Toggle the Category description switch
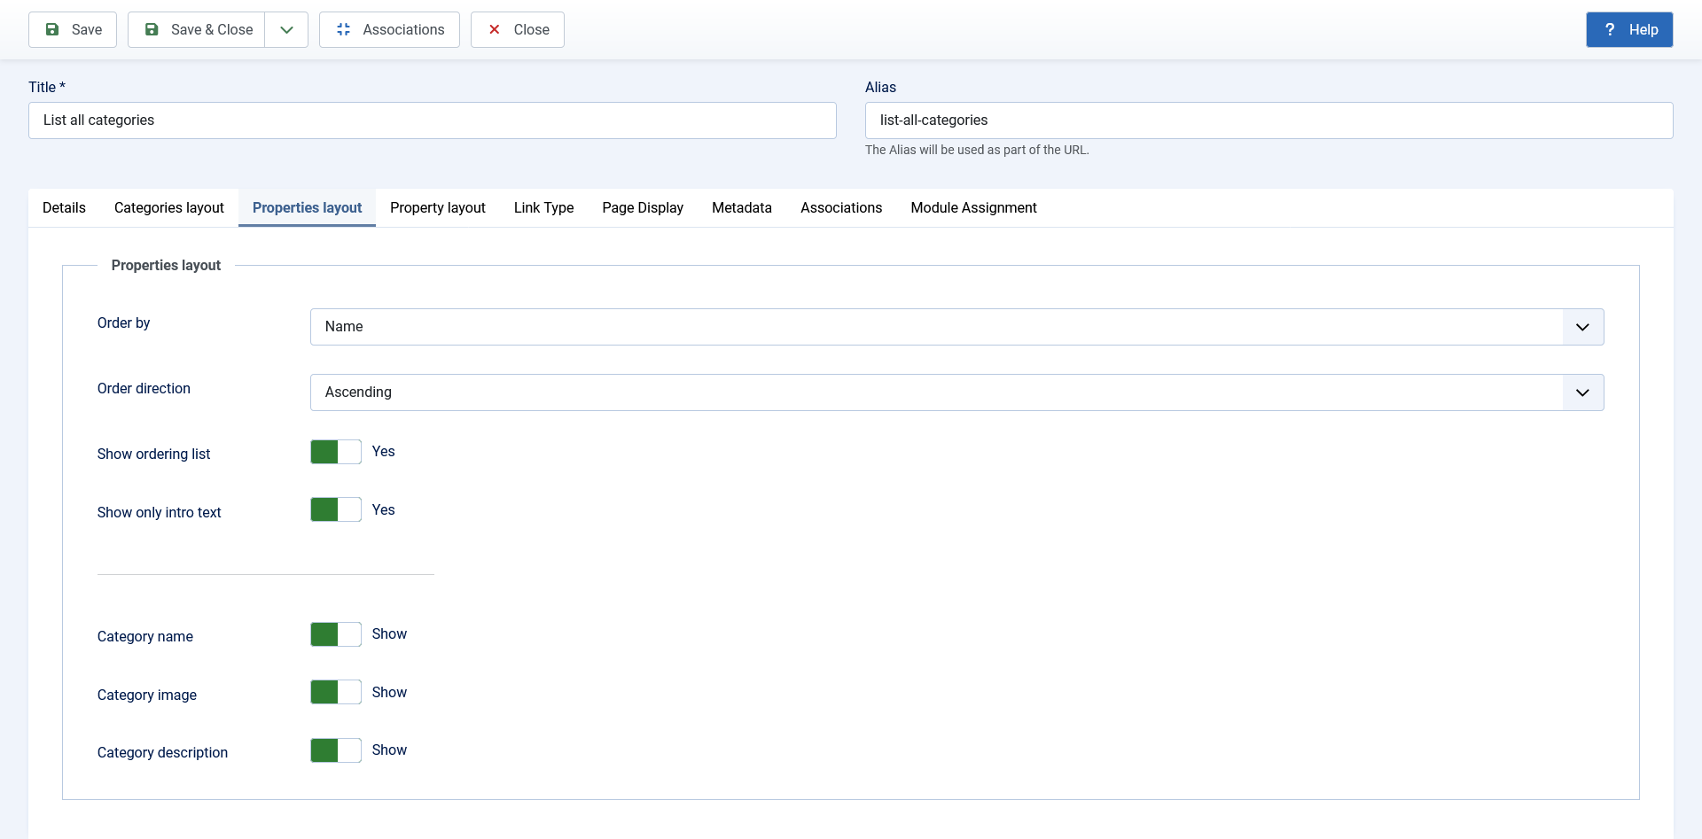1702x839 pixels. point(336,750)
